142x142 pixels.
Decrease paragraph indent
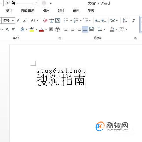(98, 21)
